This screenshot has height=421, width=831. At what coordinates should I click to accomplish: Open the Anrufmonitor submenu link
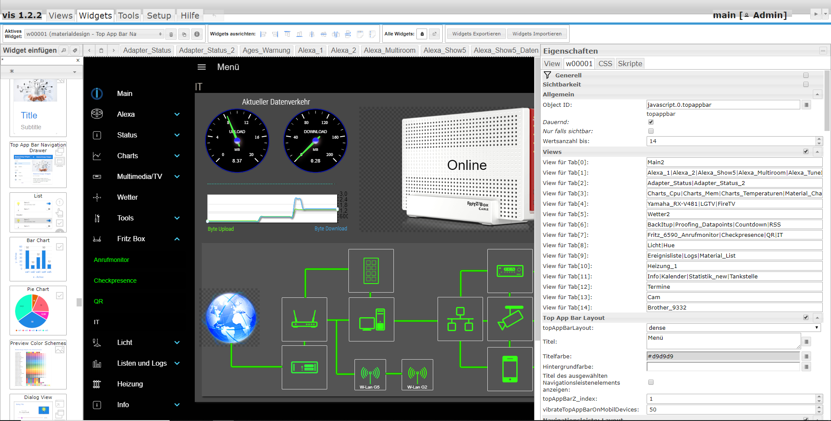coord(112,260)
